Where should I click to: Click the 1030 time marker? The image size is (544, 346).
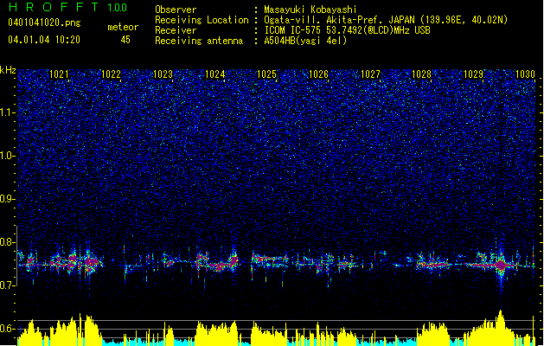tap(525, 74)
